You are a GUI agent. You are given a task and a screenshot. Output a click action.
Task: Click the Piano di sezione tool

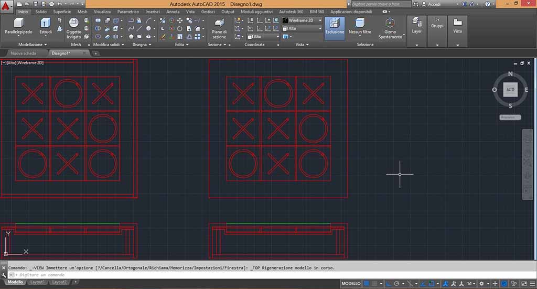click(x=219, y=28)
